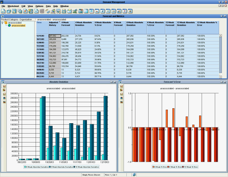This screenshot has height=177, width=228.
Task: Click the 13 Week Forecast column header
Action: [x=171, y=27]
